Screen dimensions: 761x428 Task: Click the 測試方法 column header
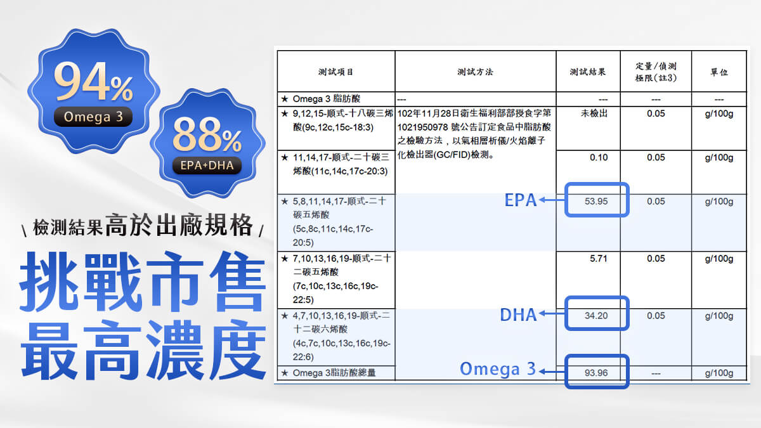(x=475, y=72)
